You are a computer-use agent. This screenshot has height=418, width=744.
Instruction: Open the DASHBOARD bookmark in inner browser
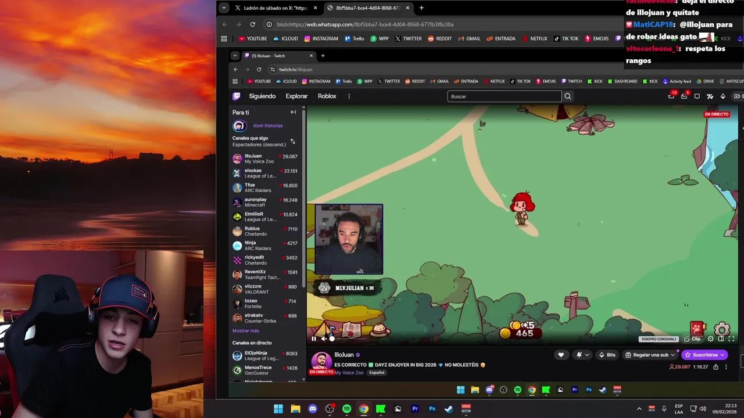(x=623, y=81)
